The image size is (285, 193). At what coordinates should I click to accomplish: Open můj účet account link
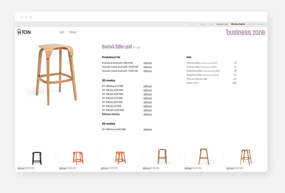(251, 24)
